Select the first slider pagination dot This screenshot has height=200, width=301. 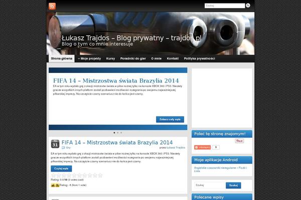114,132
